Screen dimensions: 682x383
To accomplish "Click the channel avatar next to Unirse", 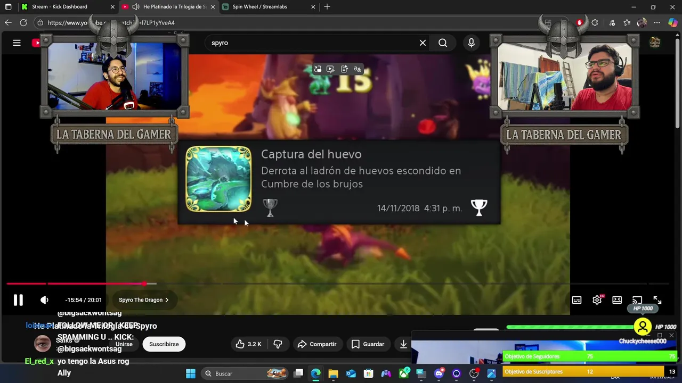I will [x=43, y=344].
